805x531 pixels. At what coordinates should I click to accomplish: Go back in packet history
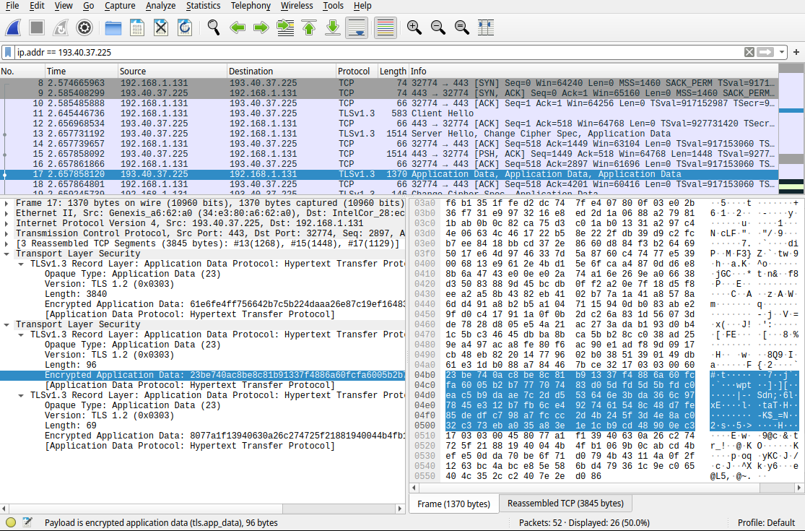coord(238,27)
